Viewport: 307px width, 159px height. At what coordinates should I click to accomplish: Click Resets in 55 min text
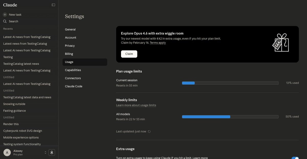[x=127, y=86]
